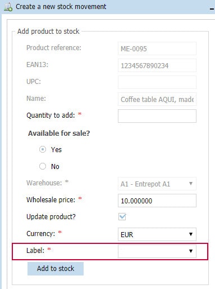Minimize the stock movement panel
Screen dimensions: 215x289
pyautogui.click(x=212, y=8)
